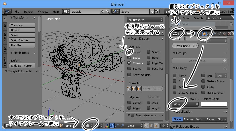Open the Help menu
The width and height of the screenshot is (236, 131).
point(56,12)
